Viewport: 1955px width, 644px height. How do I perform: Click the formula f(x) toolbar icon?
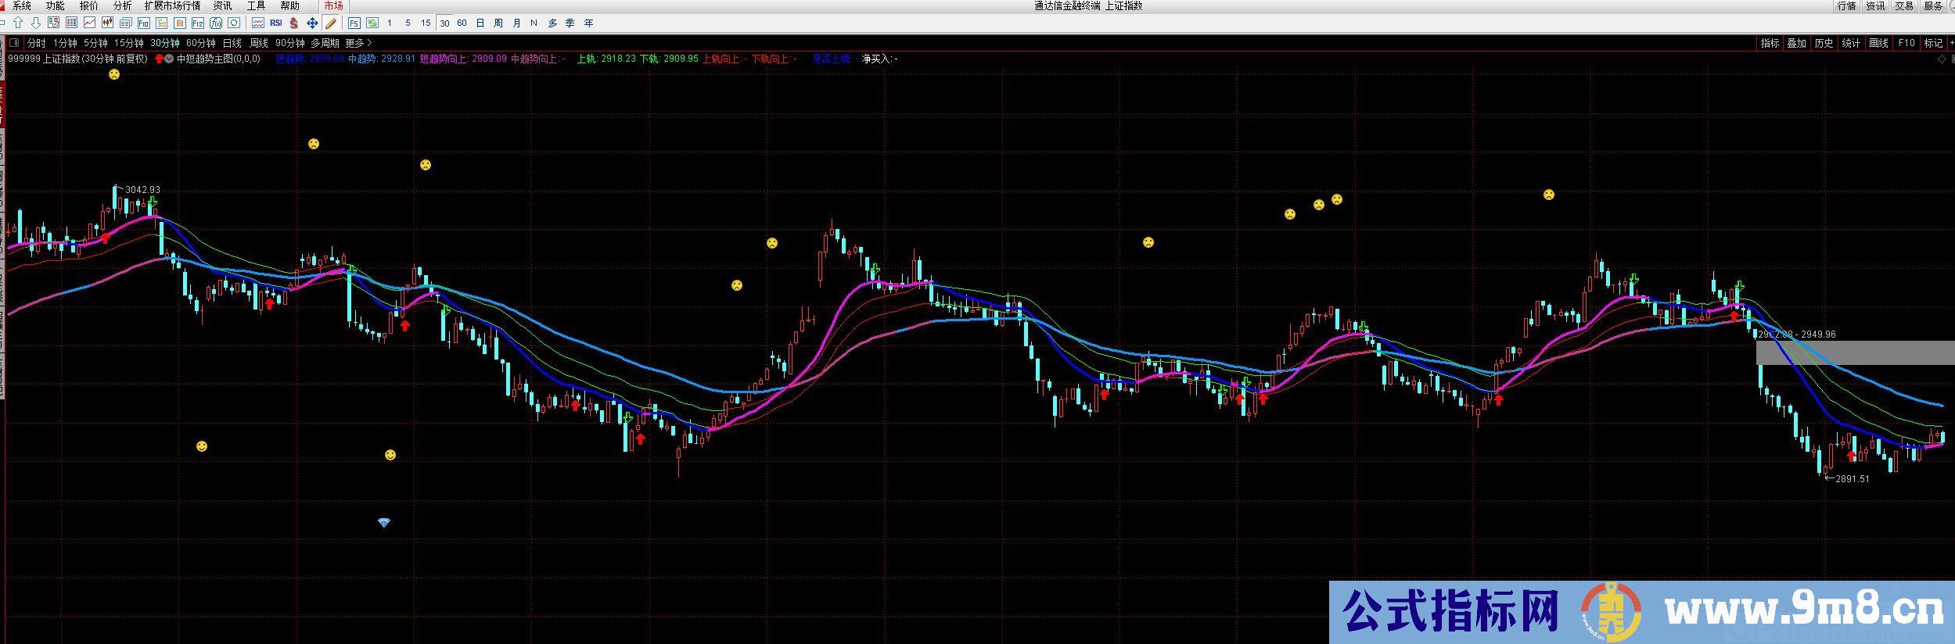pyautogui.click(x=215, y=23)
